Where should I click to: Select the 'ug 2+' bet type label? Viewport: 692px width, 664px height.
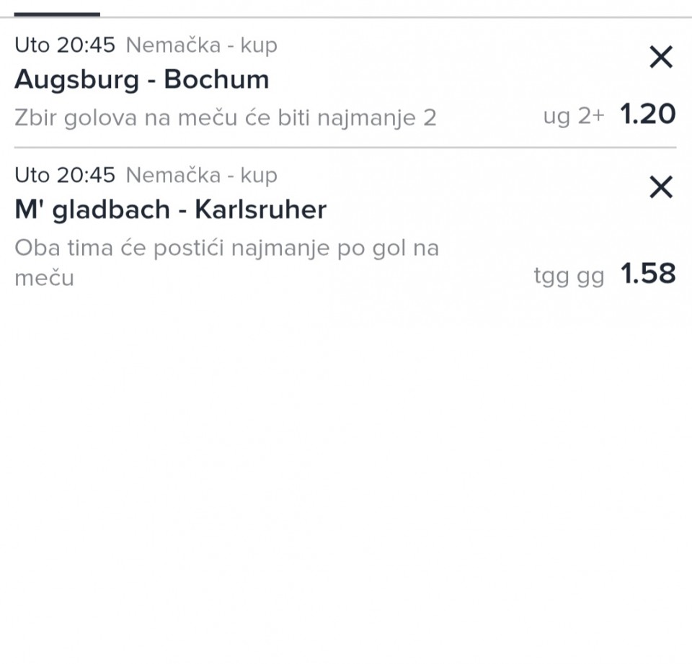(574, 117)
